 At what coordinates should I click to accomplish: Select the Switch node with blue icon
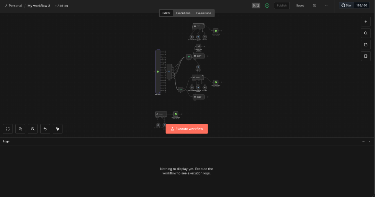(x=169, y=72)
